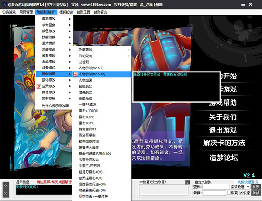Click the << collapse arrow at bottom left
262x201 pixels.
[x=6, y=186]
